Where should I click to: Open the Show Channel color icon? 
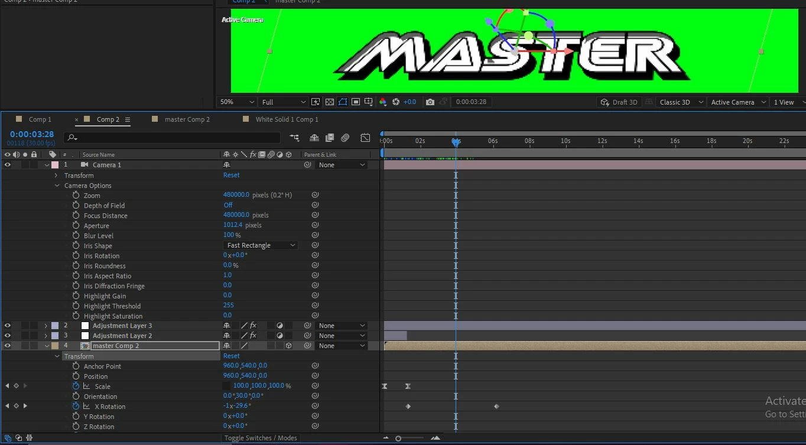[x=383, y=102]
